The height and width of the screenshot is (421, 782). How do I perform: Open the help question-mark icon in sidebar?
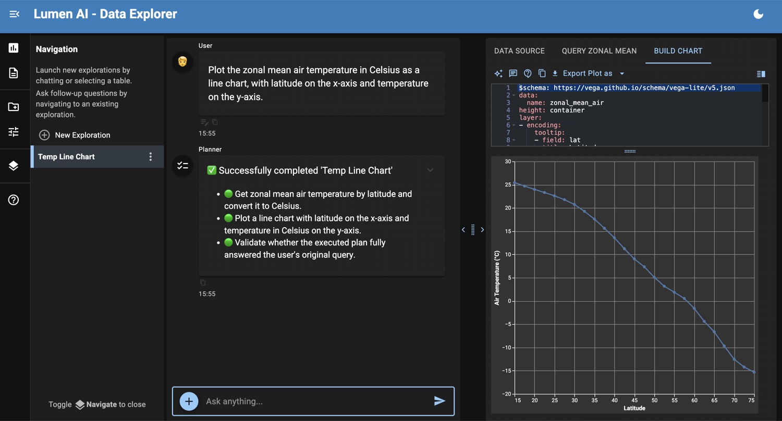pos(14,200)
